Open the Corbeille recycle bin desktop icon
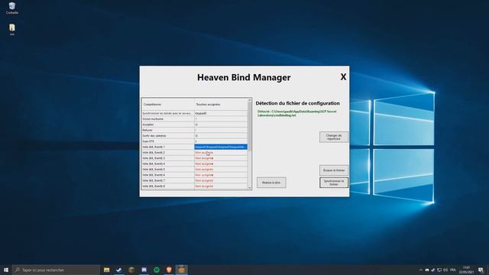This screenshot has height=275, width=489. (12, 8)
